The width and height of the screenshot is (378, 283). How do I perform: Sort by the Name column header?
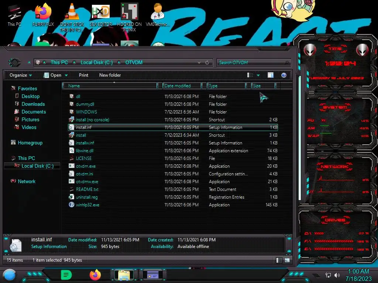110,86
